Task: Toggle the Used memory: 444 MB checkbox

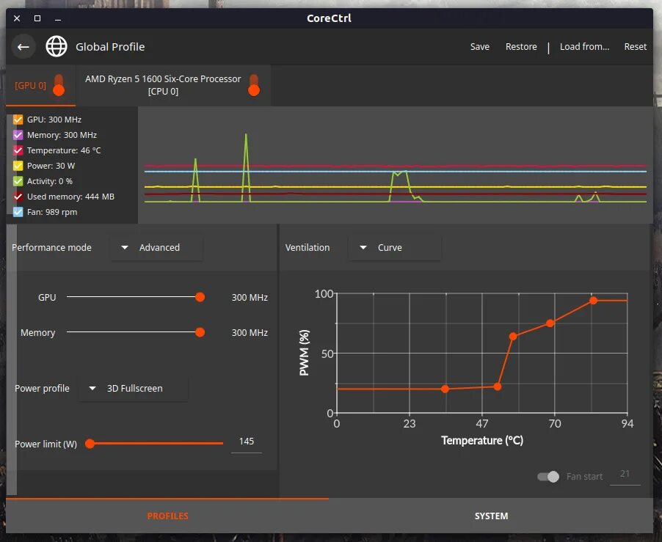Action: [18, 197]
